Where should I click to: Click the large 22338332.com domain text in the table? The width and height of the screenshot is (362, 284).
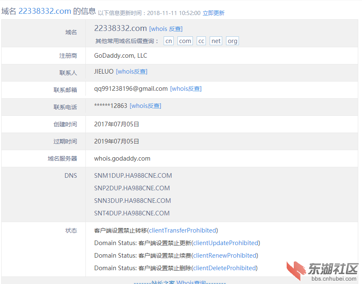[x=121, y=28]
